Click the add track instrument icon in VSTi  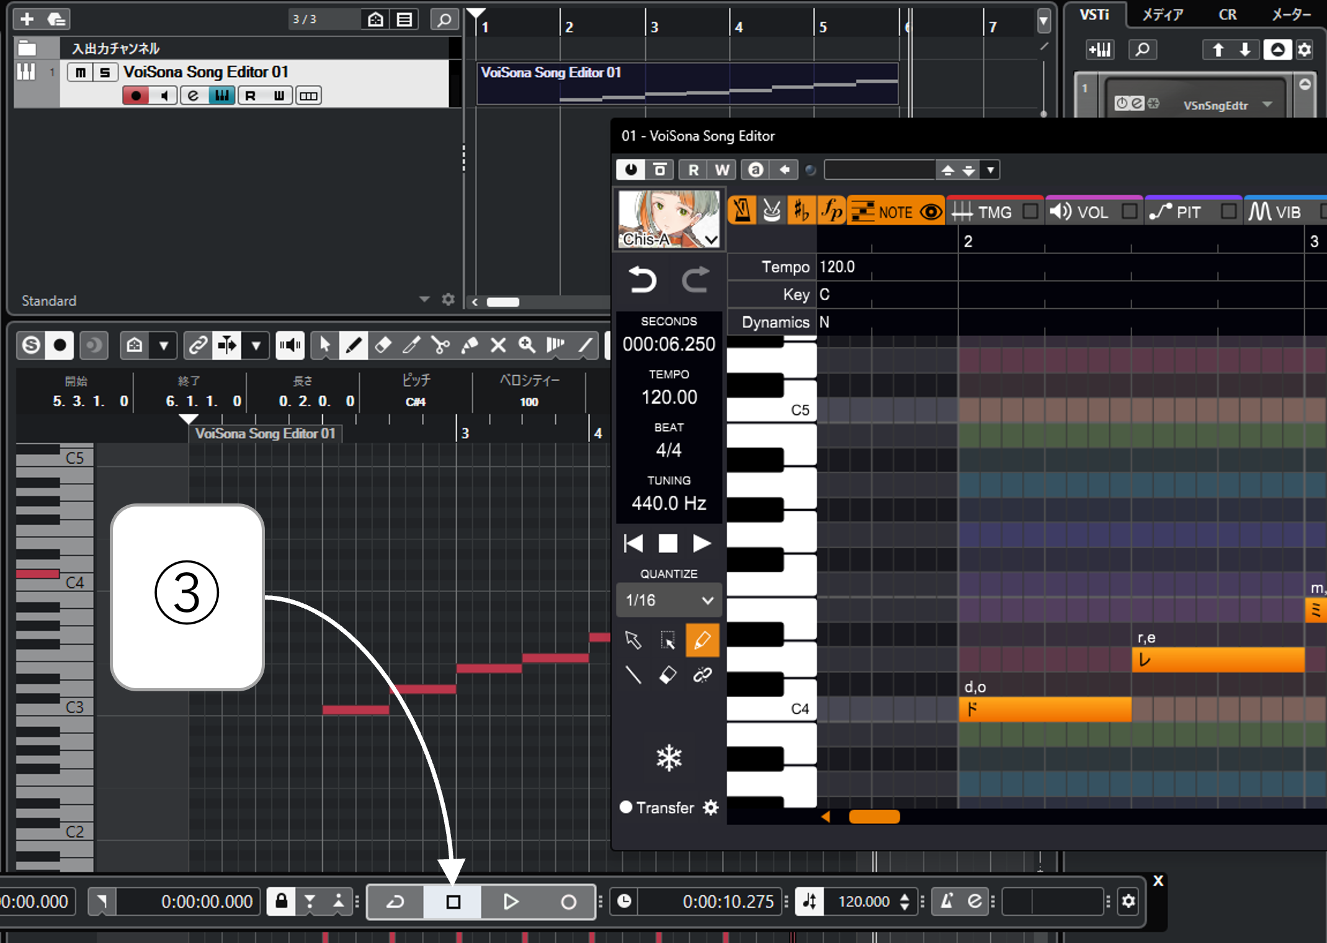[1100, 50]
